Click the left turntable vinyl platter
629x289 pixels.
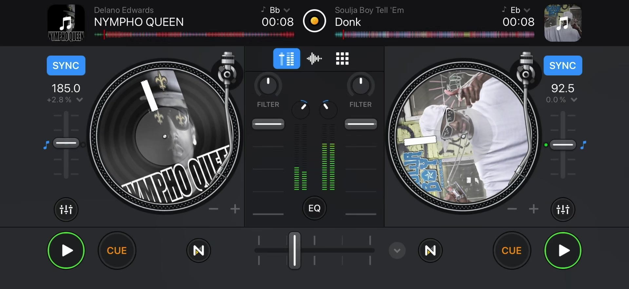(165, 136)
